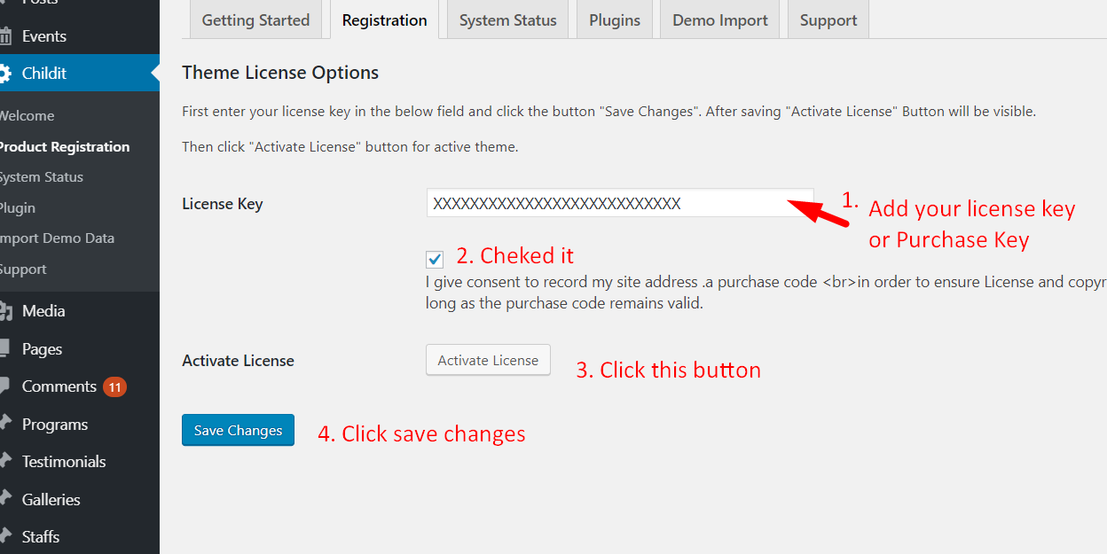Click the Events calendar icon
This screenshot has width=1107, height=554.
[5, 36]
